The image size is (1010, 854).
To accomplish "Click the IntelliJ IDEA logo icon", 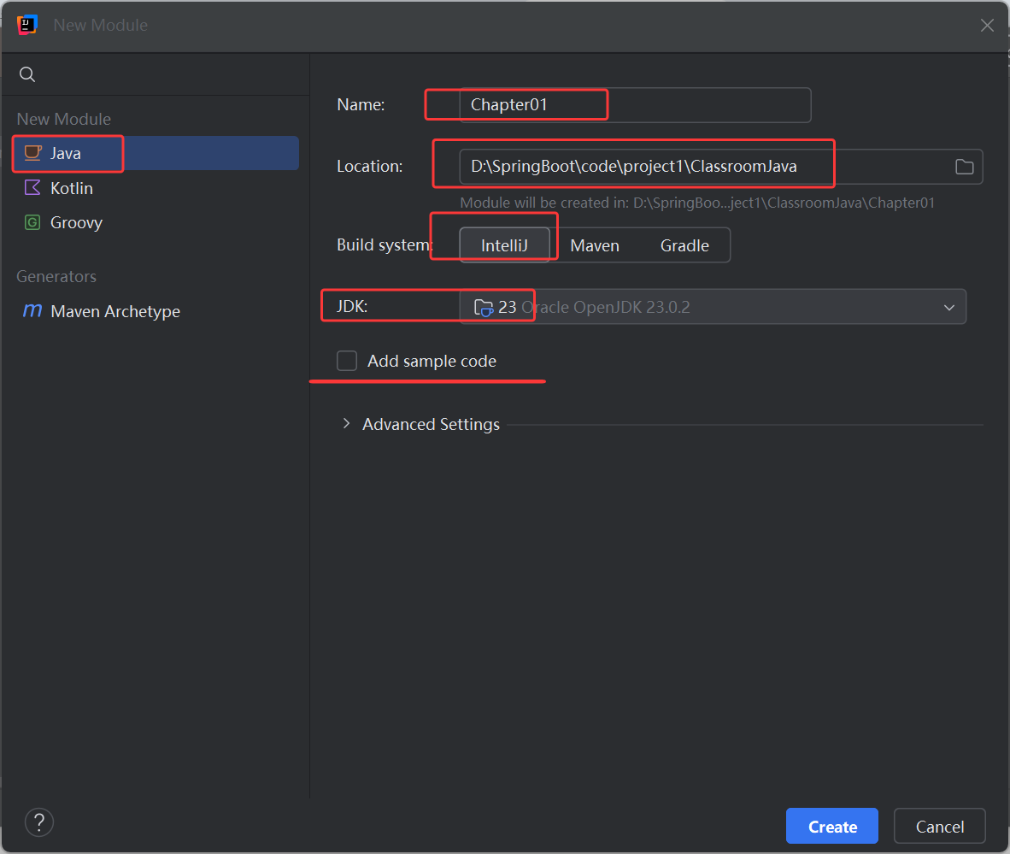I will click(27, 25).
